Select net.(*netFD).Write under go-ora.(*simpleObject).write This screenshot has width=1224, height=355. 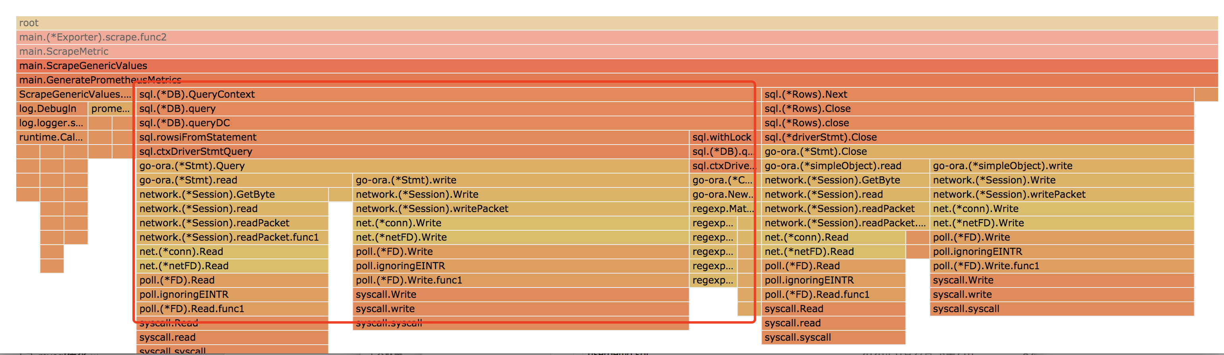coord(1062,223)
